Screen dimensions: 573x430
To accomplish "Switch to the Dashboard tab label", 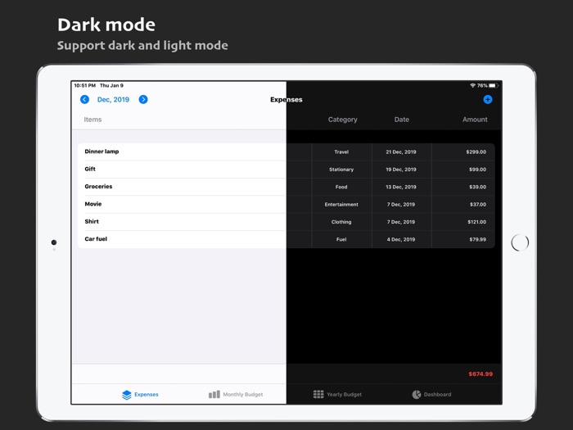I will point(437,395).
